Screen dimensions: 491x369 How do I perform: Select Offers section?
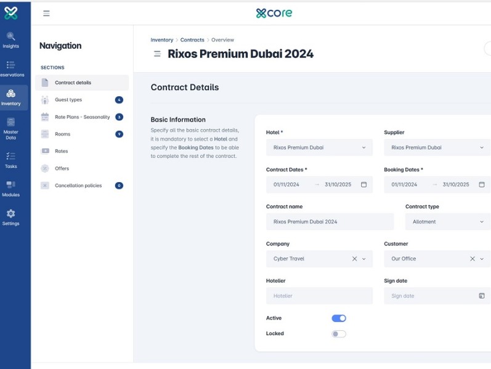click(x=82, y=168)
